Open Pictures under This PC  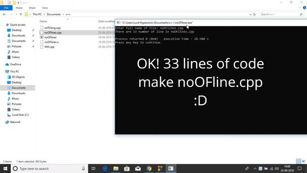[x=16, y=104]
